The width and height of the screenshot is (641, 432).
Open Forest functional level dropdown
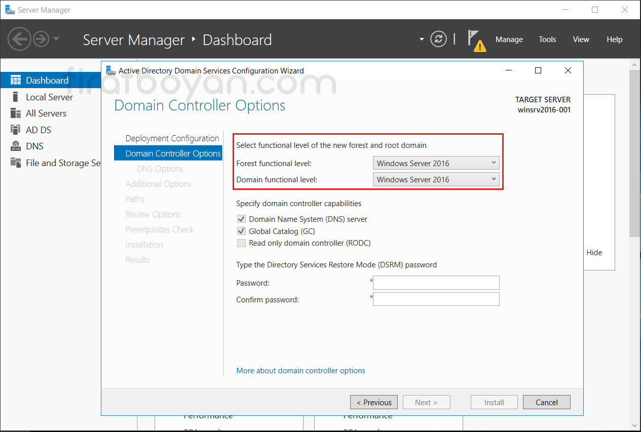(436, 163)
